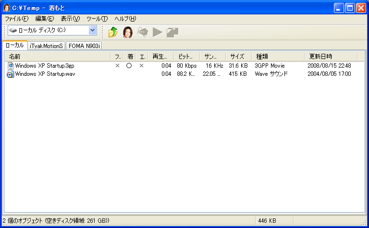Image resolution: width=369 pixels, height=228 pixels.
Task: Open the ファイル(F) menu
Action: pos(16,19)
